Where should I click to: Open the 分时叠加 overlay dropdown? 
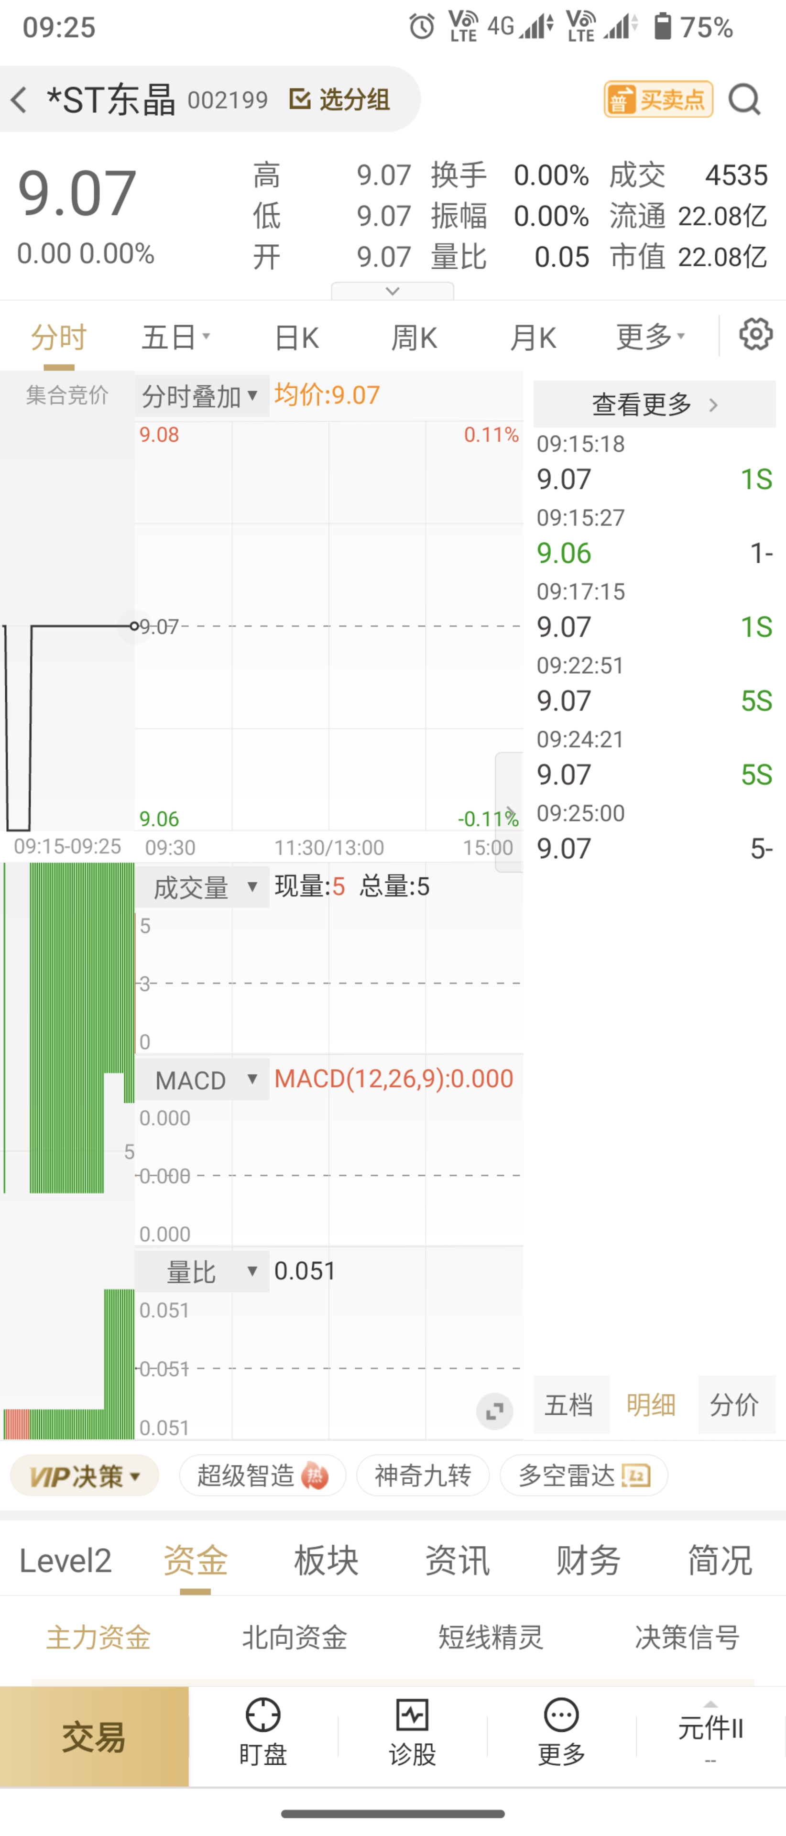pyautogui.click(x=202, y=395)
